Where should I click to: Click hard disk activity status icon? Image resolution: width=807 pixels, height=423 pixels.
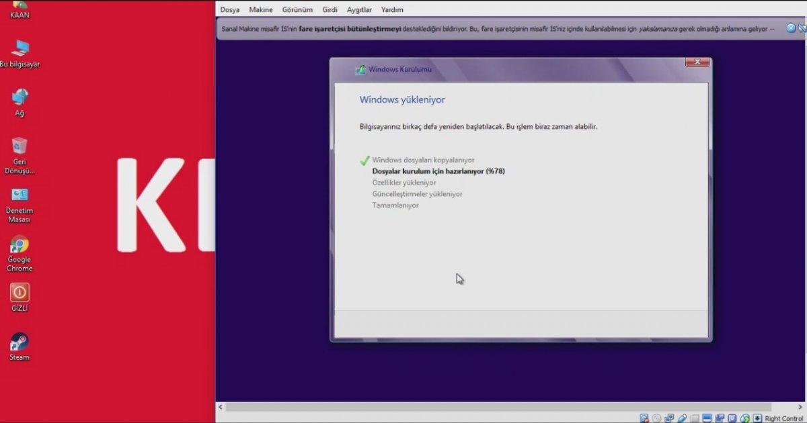644,418
